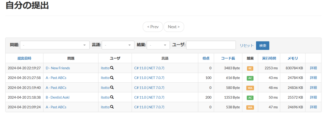Open 詳細 details for D - New Friends
The image size is (325, 115).
click(313, 68)
